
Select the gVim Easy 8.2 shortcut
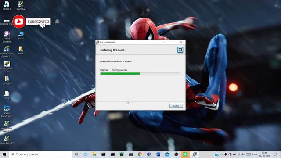tap(7, 140)
